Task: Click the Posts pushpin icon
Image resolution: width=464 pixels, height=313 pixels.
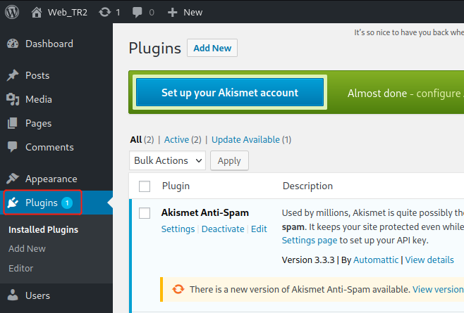Action: coord(13,75)
